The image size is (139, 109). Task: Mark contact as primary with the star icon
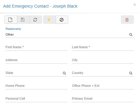click(50, 20)
